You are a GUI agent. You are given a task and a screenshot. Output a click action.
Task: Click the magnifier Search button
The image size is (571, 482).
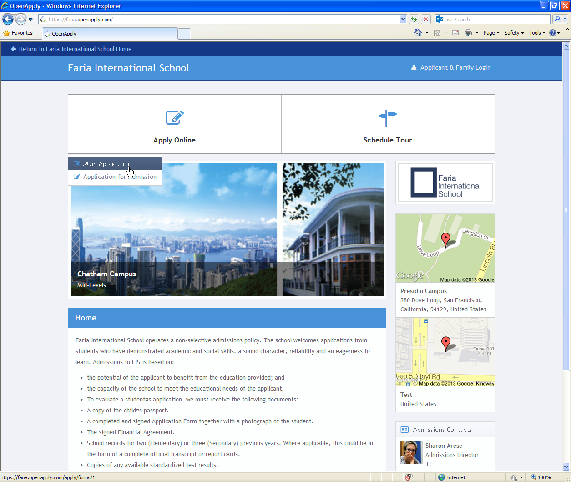[x=557, y=19]
